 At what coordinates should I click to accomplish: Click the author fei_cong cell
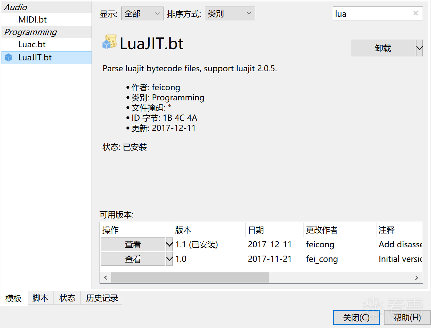click(322, 259)
